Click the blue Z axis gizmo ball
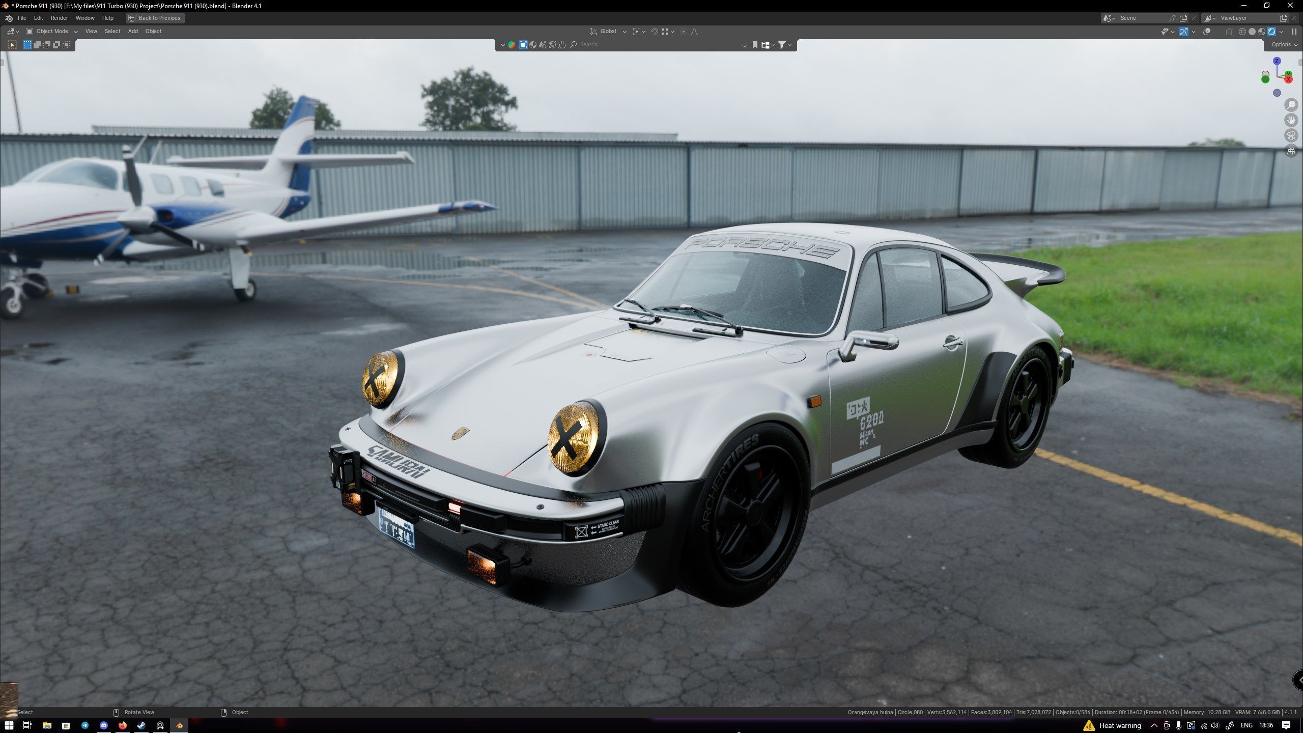The height and width of the screenshot is (733, 1303). (1277, 61)
